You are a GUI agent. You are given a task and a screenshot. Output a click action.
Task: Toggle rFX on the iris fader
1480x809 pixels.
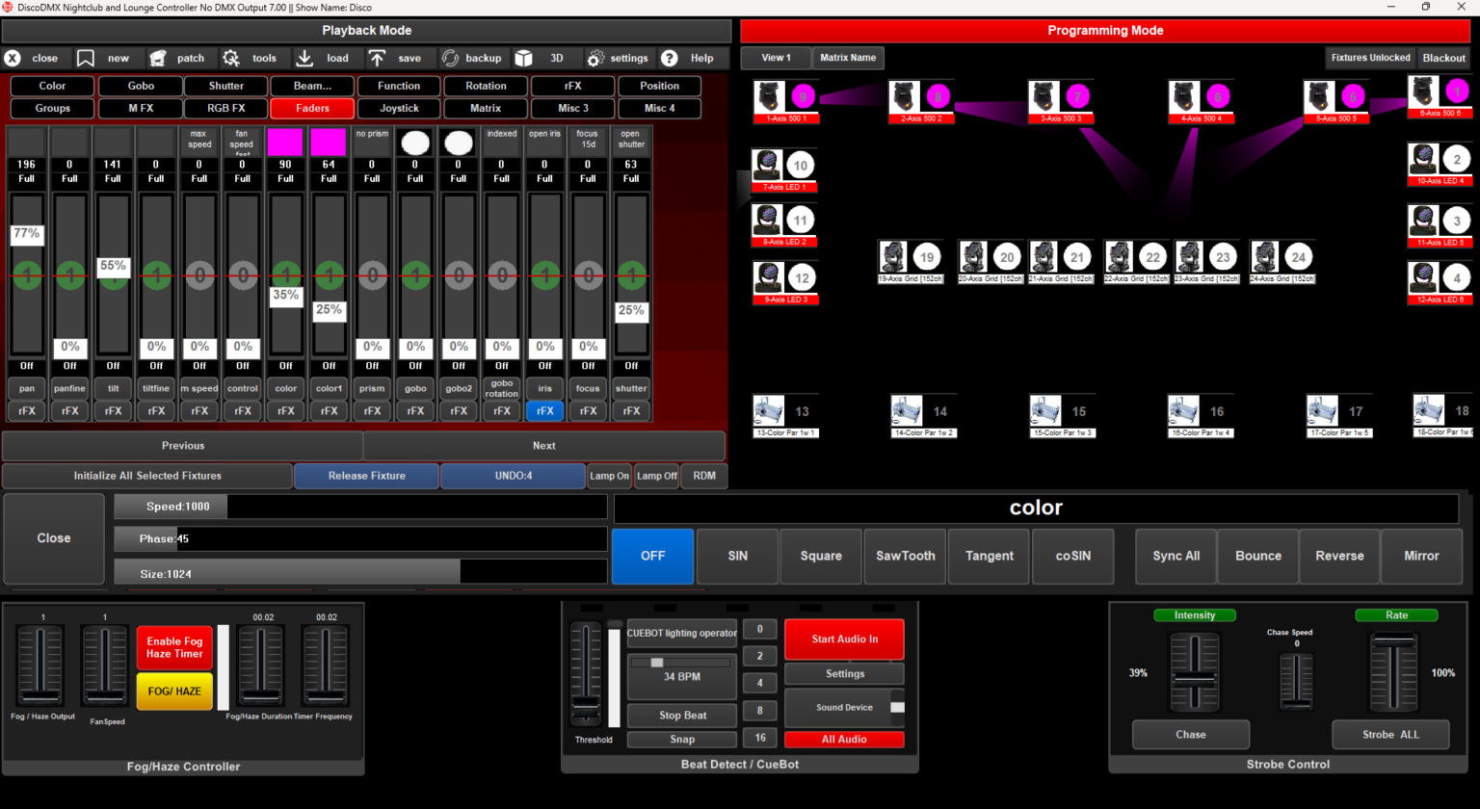point(544,410)
